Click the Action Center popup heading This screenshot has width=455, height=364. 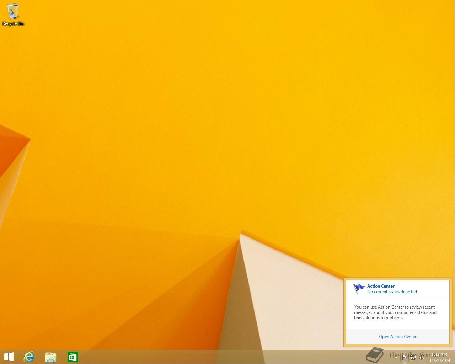(x=381, y=286)
